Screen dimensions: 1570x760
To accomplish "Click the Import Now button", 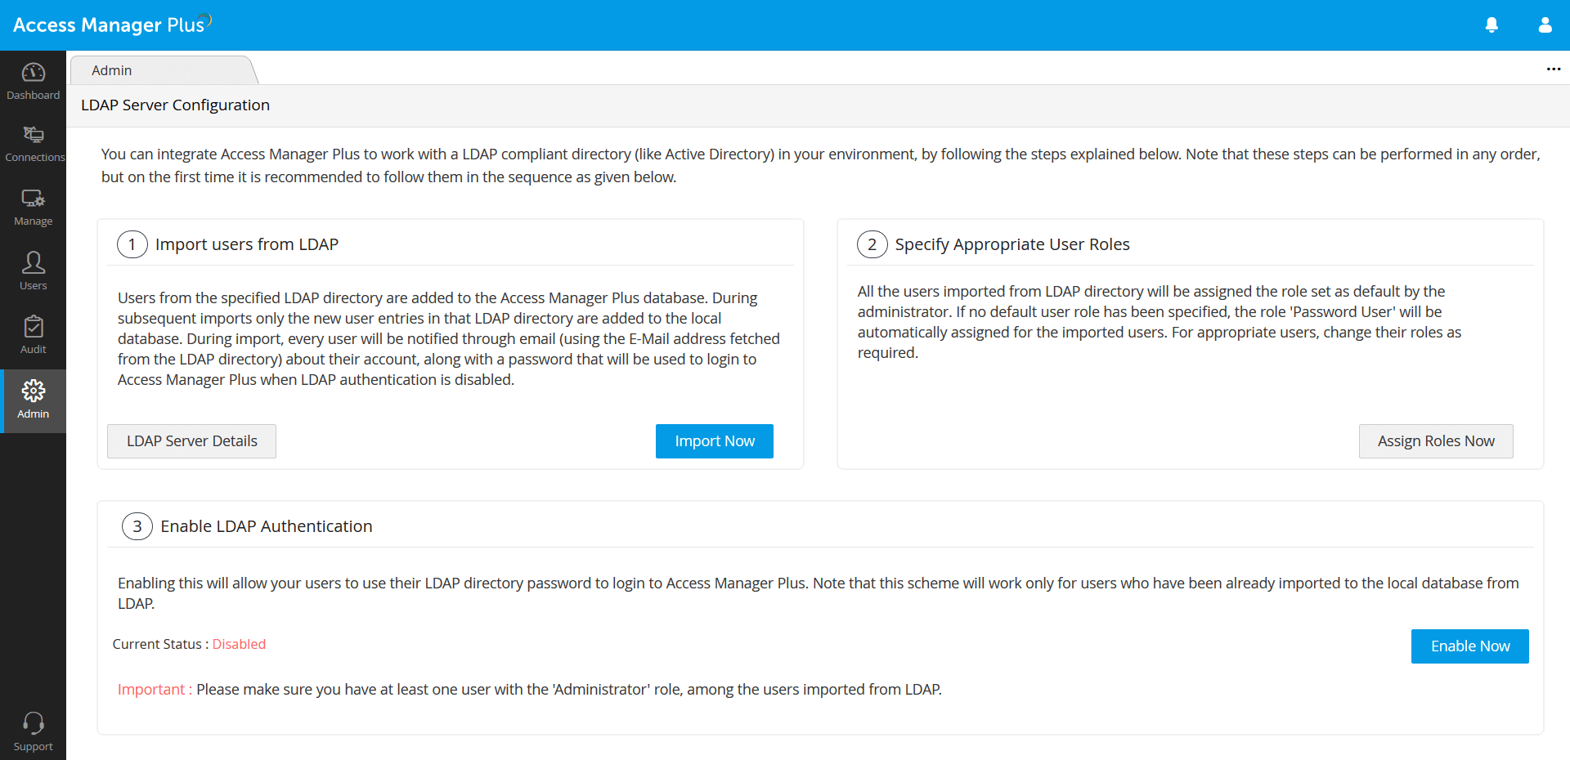I will pos(715,441).
